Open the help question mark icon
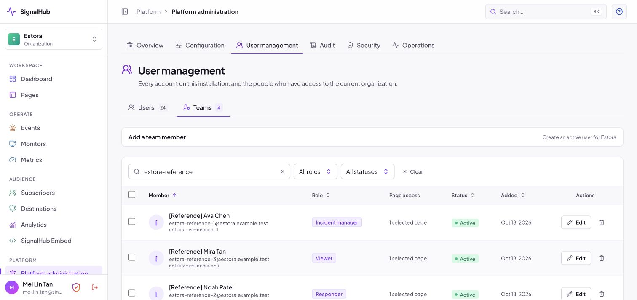 619,12
